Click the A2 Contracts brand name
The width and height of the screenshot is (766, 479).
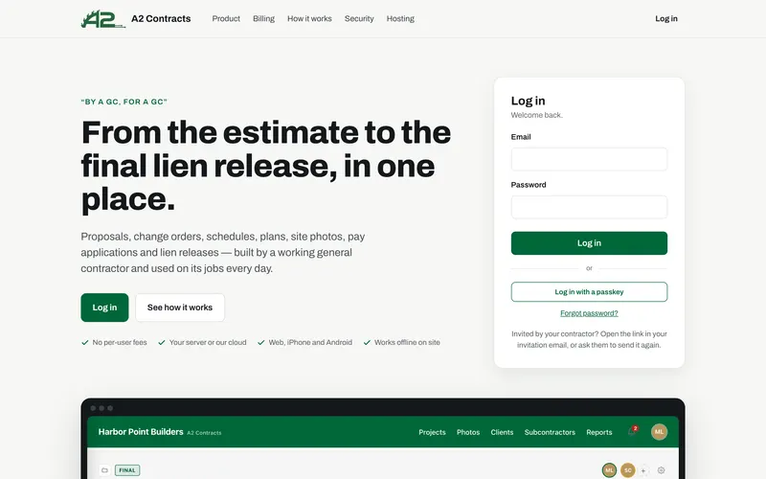pyautogui.click(x=161, y=18)
